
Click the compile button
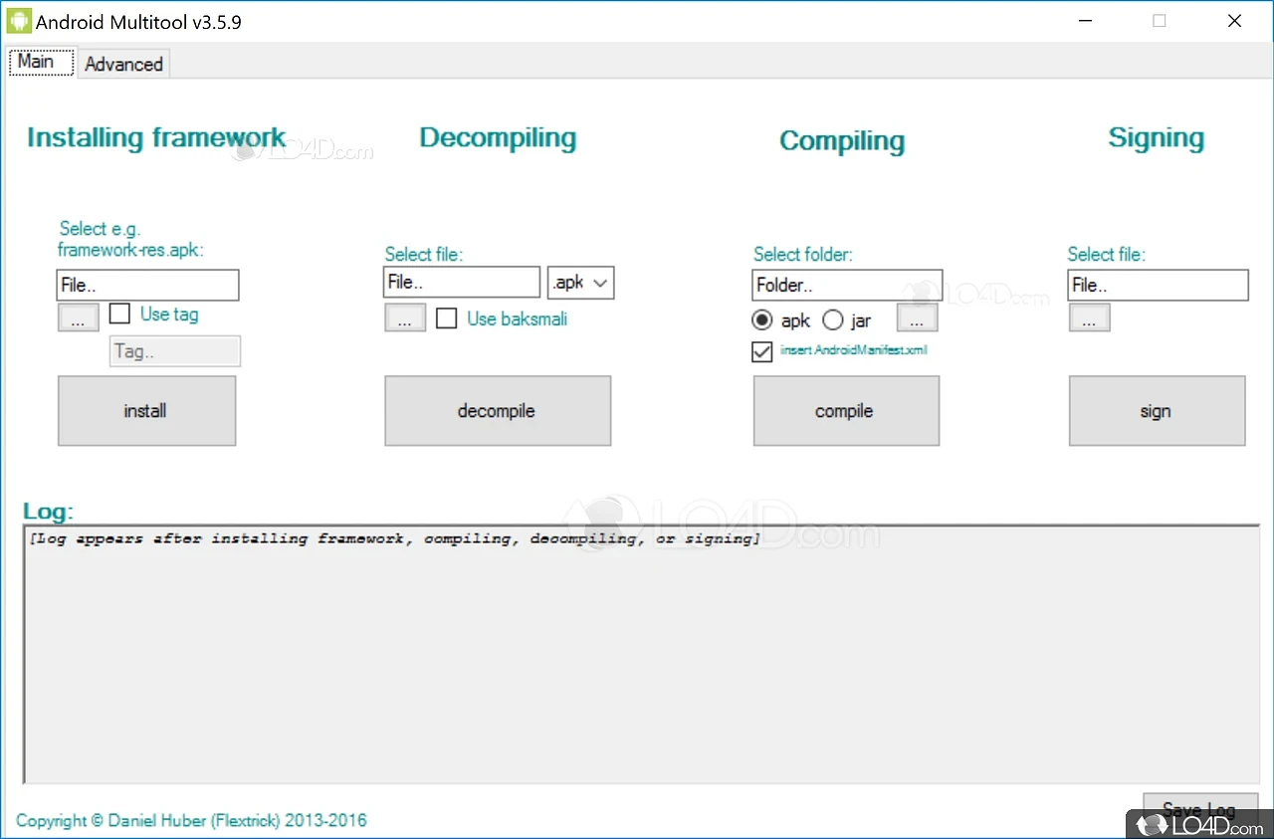[x=846, y=410]
